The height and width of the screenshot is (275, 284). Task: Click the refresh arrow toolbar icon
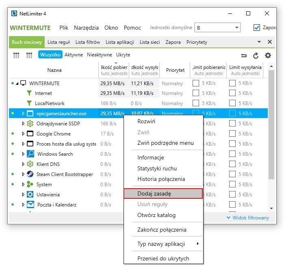click(x=256, y=56)
